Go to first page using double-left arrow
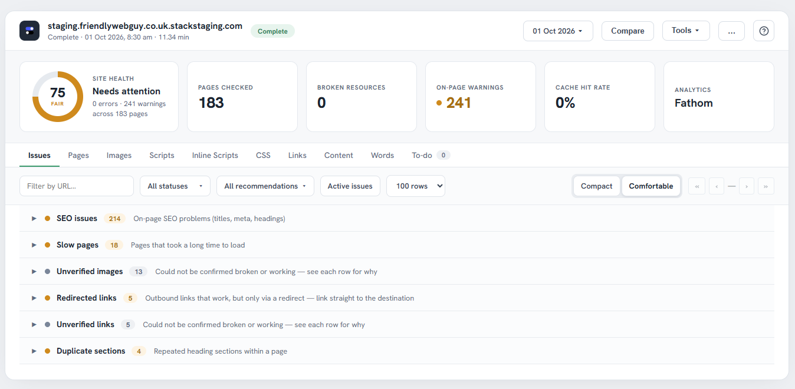The height and width of the screenshot is (389, 795). 697,186
